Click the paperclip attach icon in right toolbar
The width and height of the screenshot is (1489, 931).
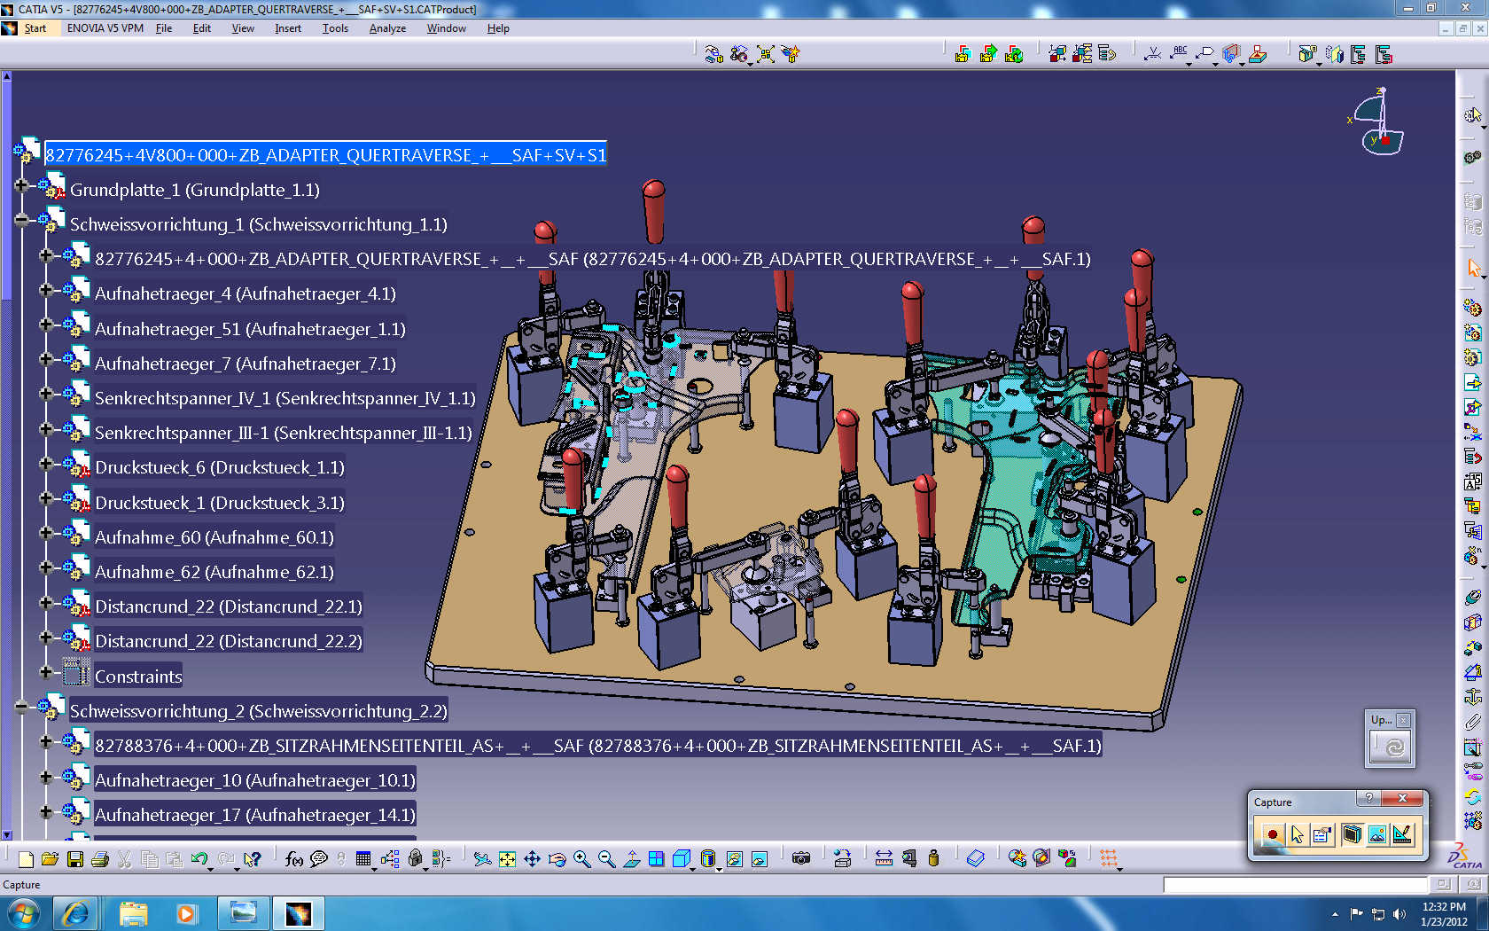pyautogui.click(x=1472, y=723)
